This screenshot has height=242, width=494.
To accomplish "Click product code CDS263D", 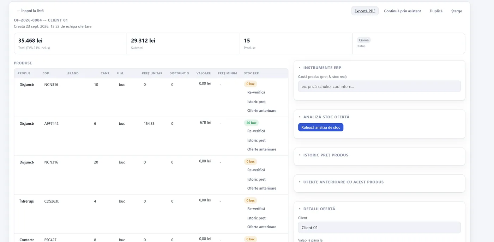I will click(x=52, y=201).
